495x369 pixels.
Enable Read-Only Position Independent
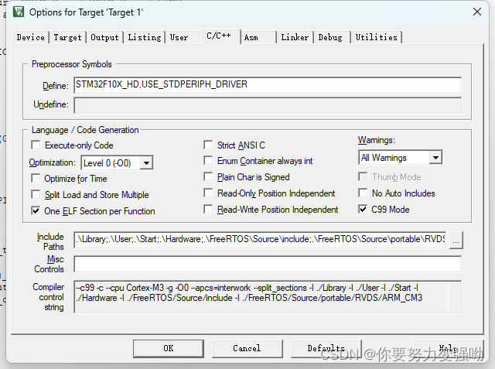[208, 193]
